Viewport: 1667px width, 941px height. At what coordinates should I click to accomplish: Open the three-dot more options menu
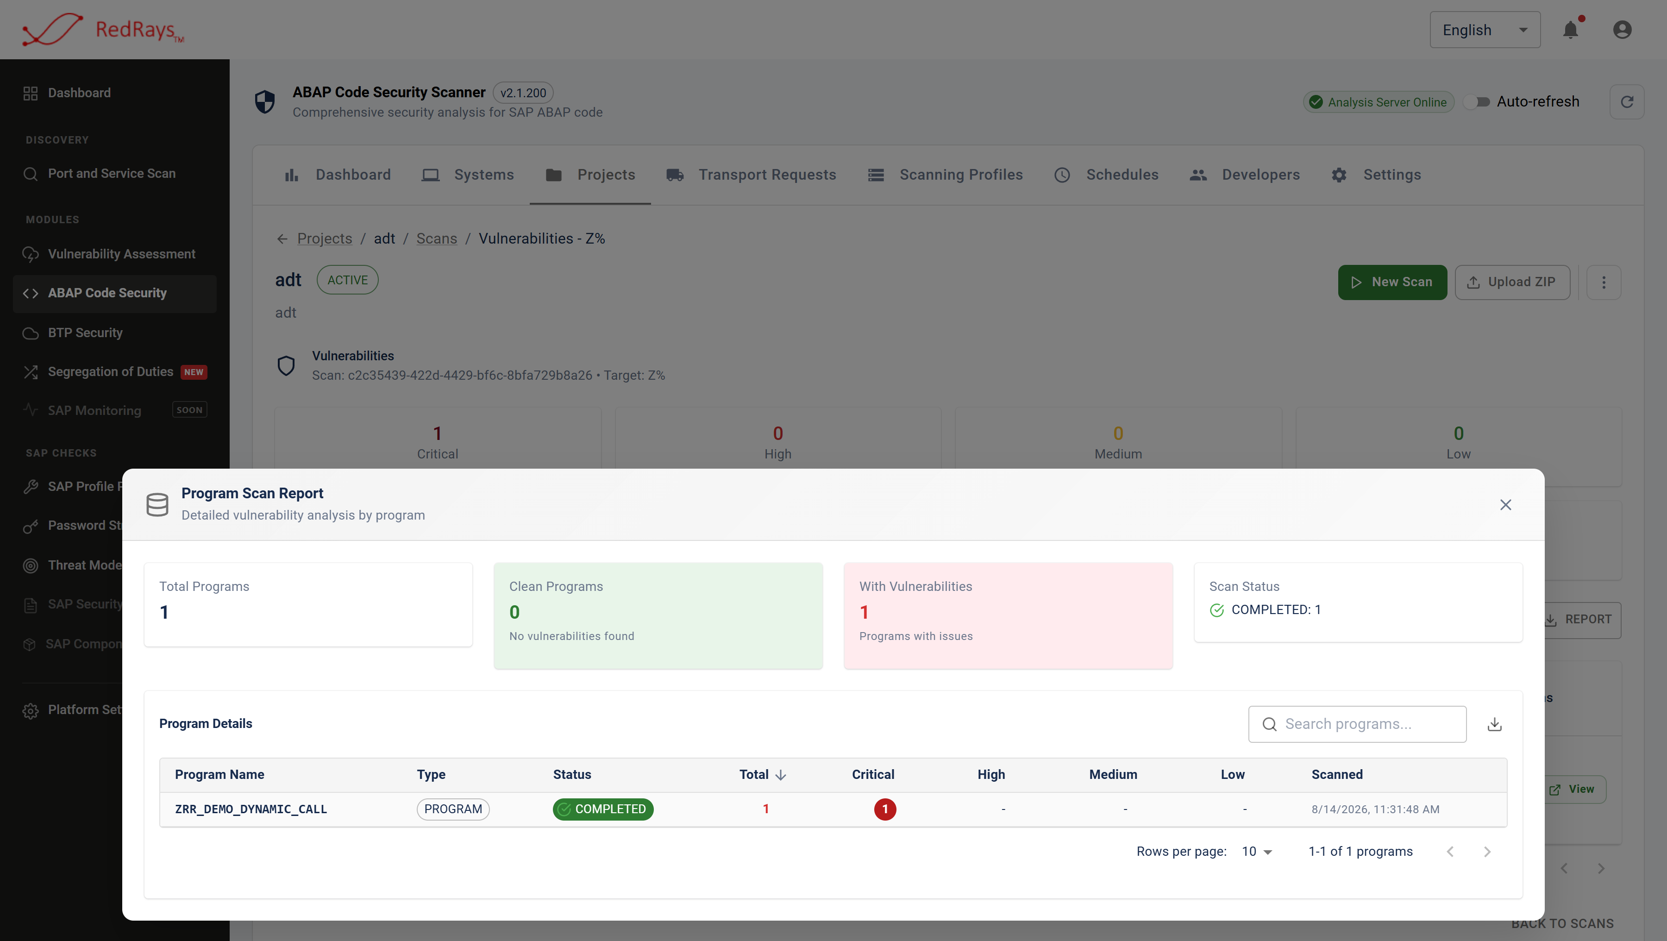click(1604, 282)
